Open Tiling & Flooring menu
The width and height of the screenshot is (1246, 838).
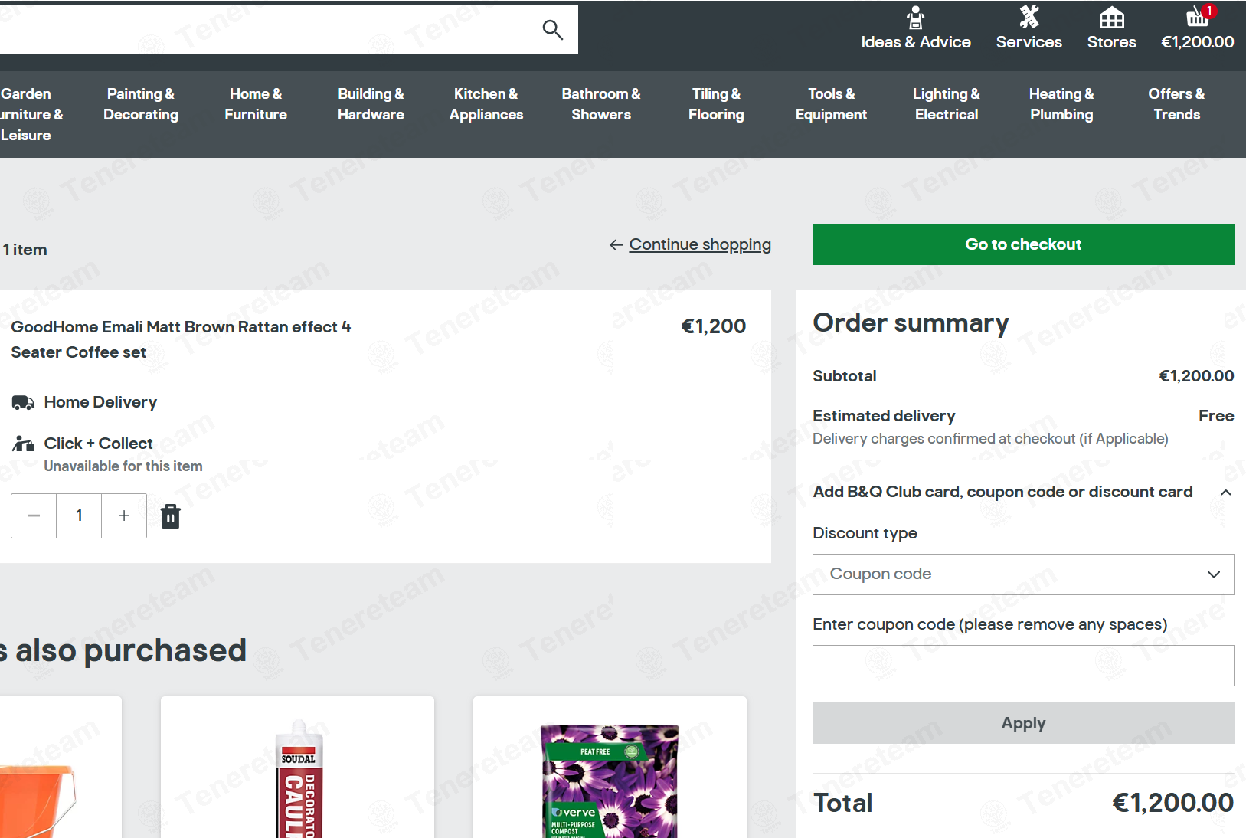[716, 104]
